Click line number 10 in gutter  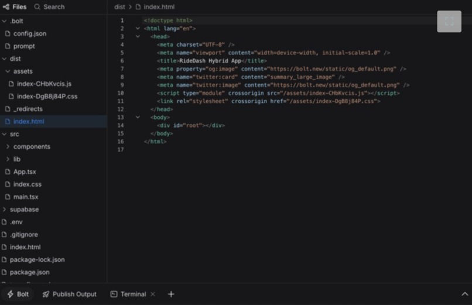121,93
